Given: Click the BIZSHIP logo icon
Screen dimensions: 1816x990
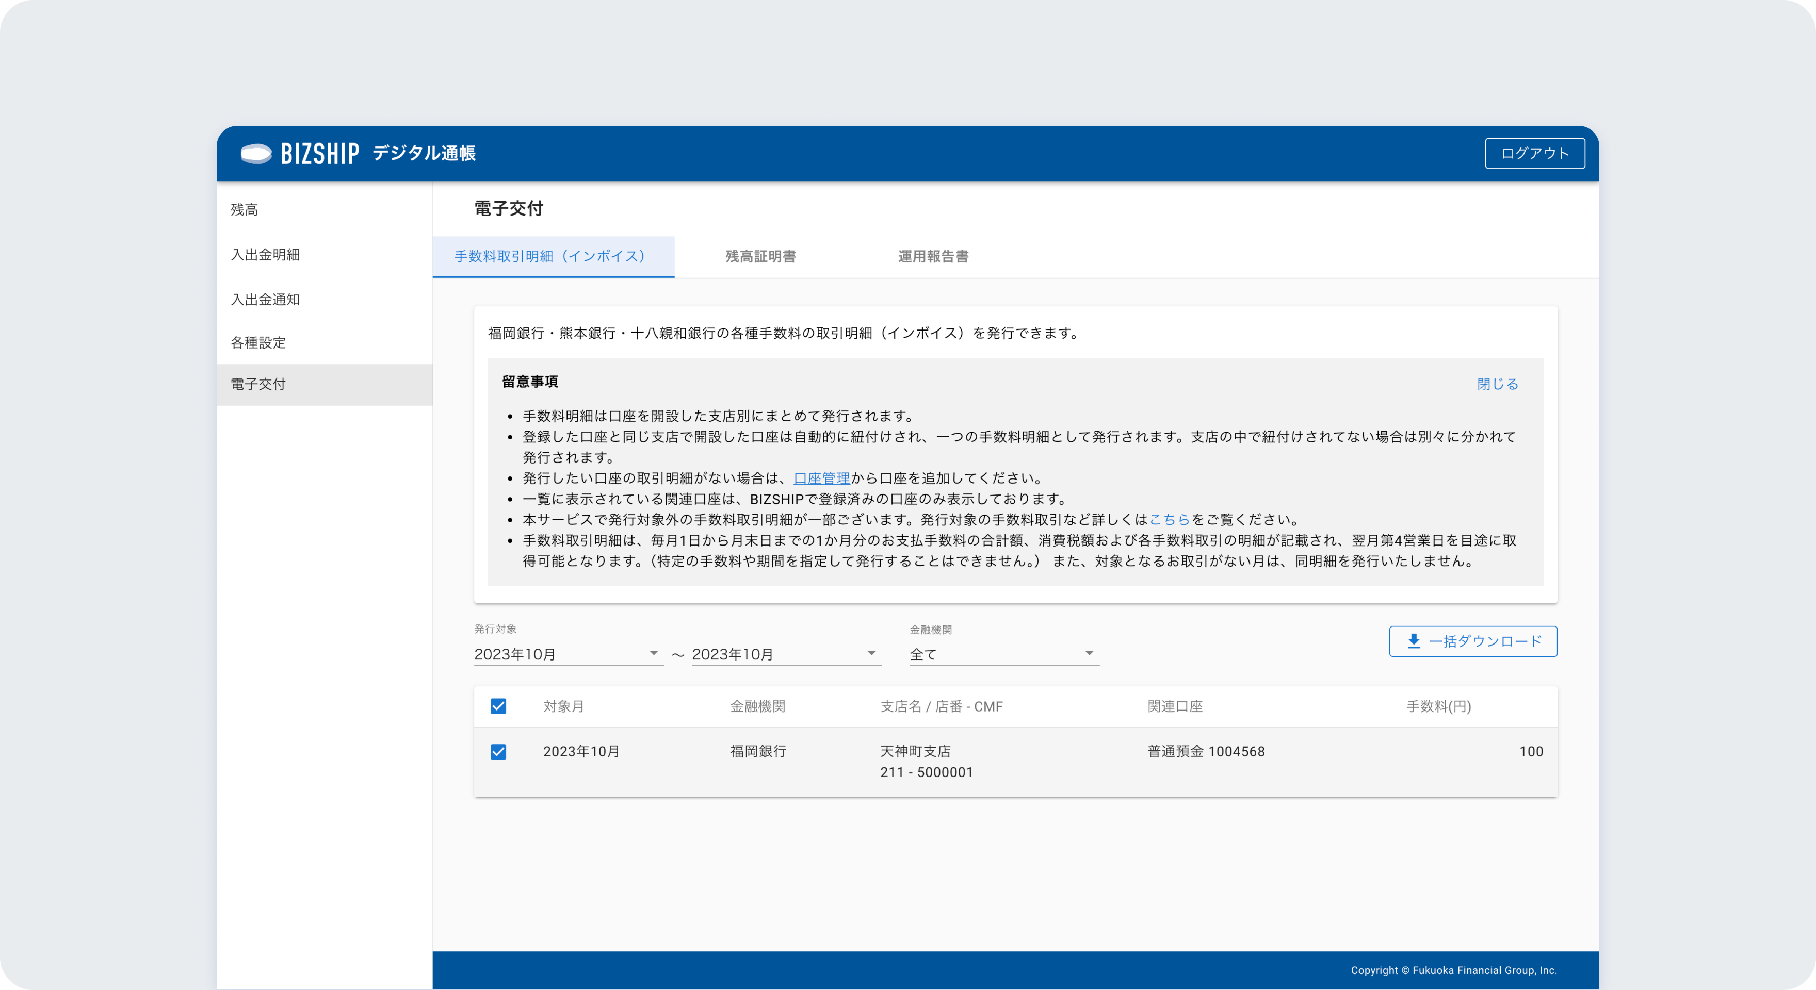Looking at the screenshot, I should (256, 153).
